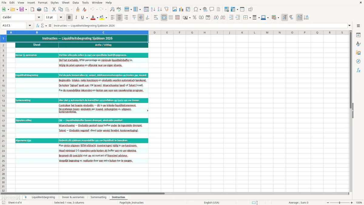Clear direct formatting
Screen dimensions: 364x205
pyautogui.click(x=85, y=9)
